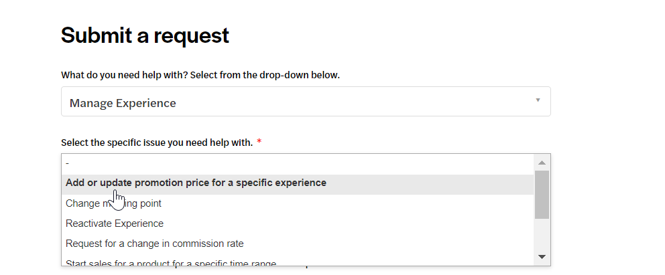Choose Start sales for a product option
Viewport: 665px width, 275px height.
click(298, 262)
